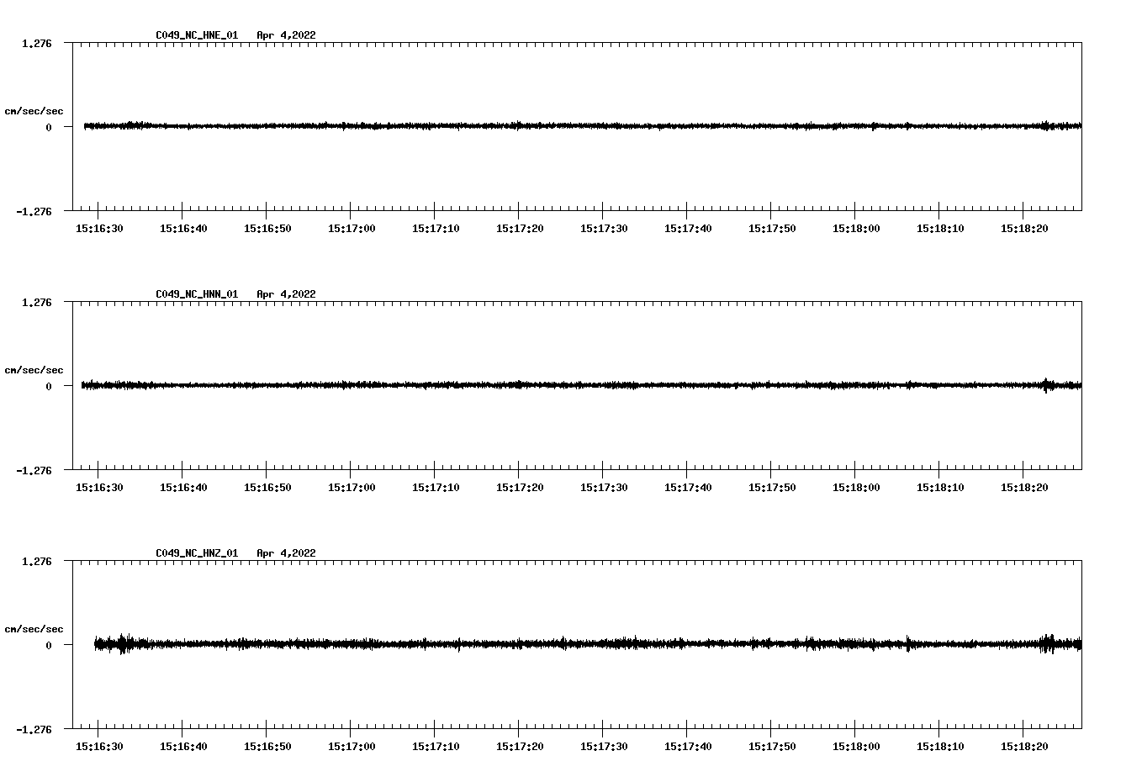Image resolution: width=1142 pixels, height=777 pixels.
Task: Click the HNZ waveform start near 15:16:33
Action: [x=124, y=645]
